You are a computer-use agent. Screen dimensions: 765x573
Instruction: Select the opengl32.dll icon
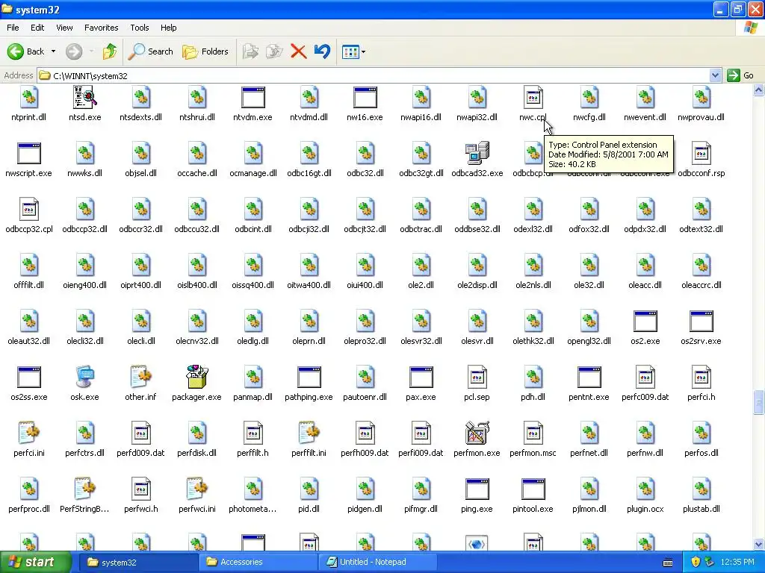coord(589,321)
